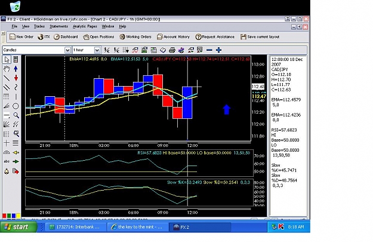Open the File menu
The height and width of the screenshot is (242, 373).
pyautogui.click(x=14, y=26)
